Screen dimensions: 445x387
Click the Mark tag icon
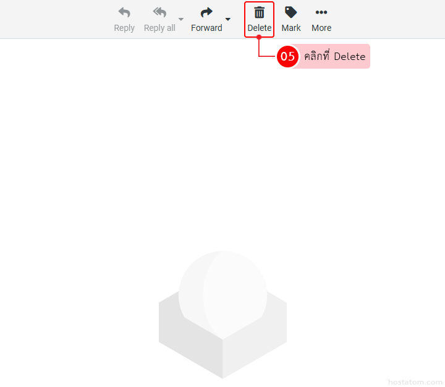(291, 12)
